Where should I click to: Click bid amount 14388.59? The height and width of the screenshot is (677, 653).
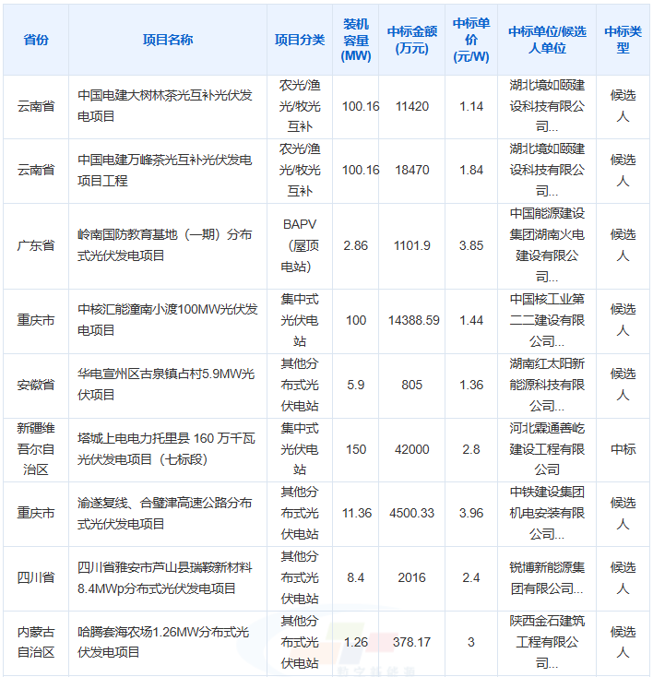pyautogui.click(x=414, y=320)
